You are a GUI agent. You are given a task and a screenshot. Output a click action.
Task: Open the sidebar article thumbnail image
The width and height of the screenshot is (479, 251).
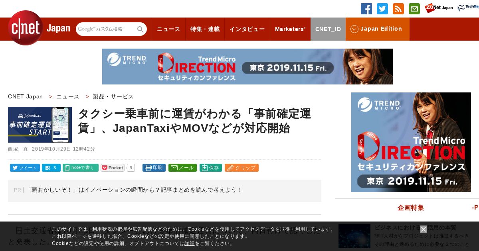354,236
